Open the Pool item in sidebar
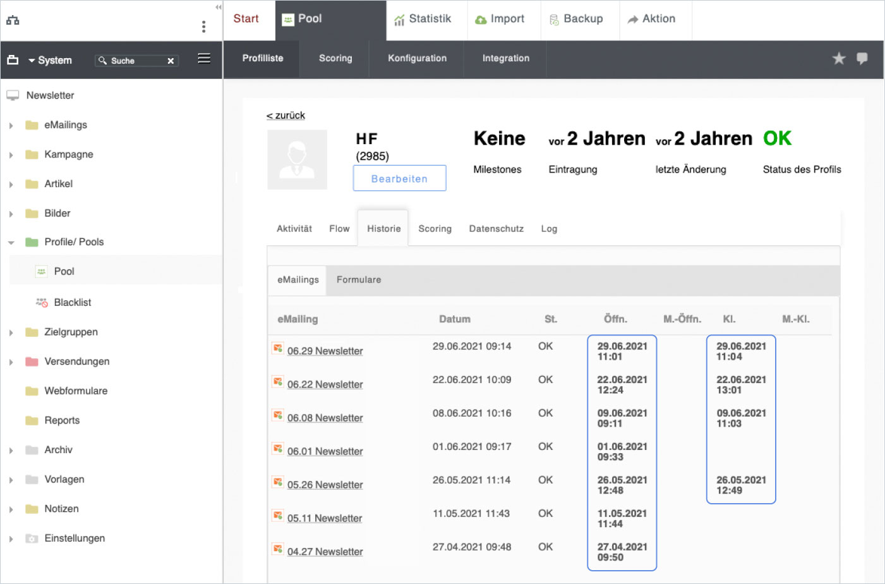Viewport: 885px width, 584px height. click(64, 271)
